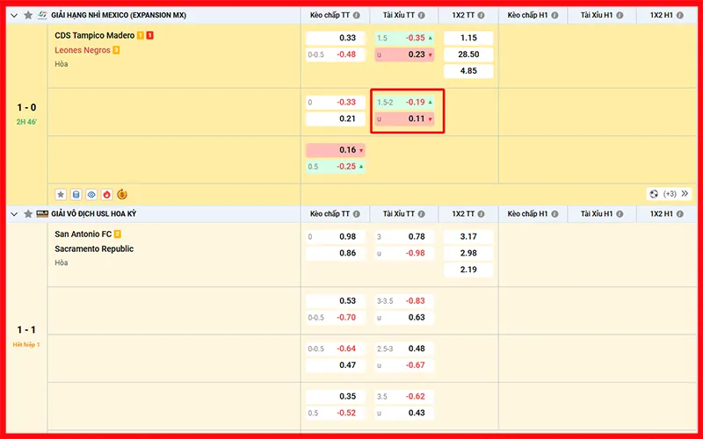This screenshot has width=703, height=439.
Task: Click the star icon in the match toolbar
Action: pos(61,194)
